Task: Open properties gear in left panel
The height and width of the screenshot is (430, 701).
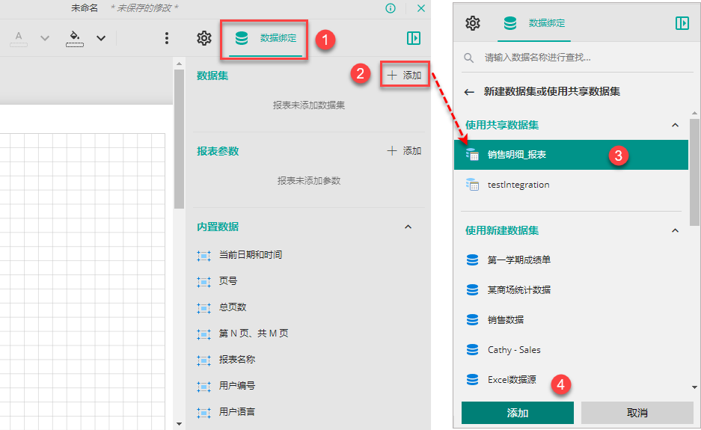Action: click(x=203, y=38)
